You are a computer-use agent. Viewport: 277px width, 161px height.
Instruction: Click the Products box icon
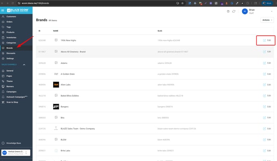(3, 32)
